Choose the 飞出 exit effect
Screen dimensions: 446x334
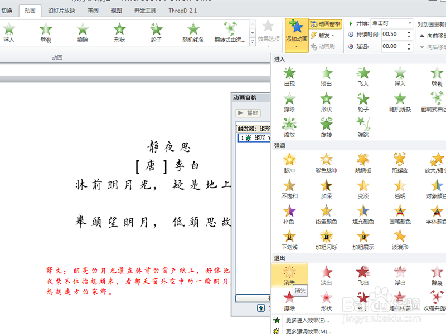point(363,275)
